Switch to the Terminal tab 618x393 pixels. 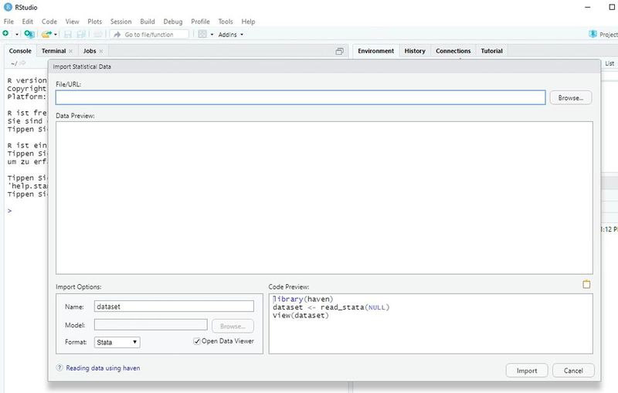click(53, 51)
